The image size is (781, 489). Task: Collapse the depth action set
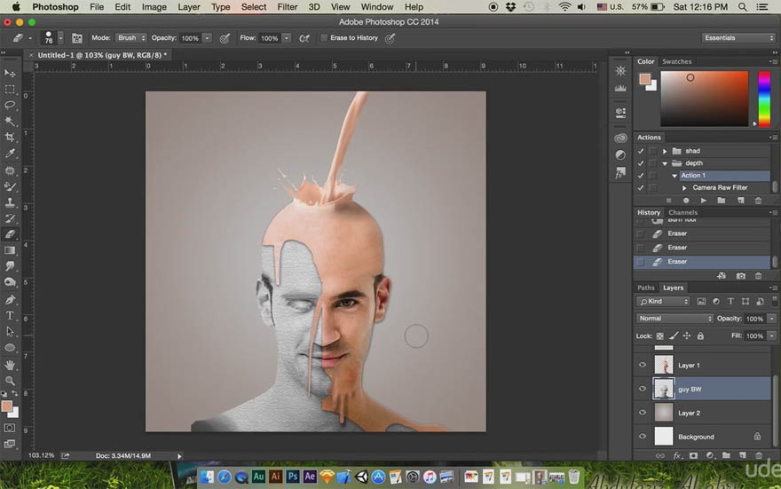point(665,163)
